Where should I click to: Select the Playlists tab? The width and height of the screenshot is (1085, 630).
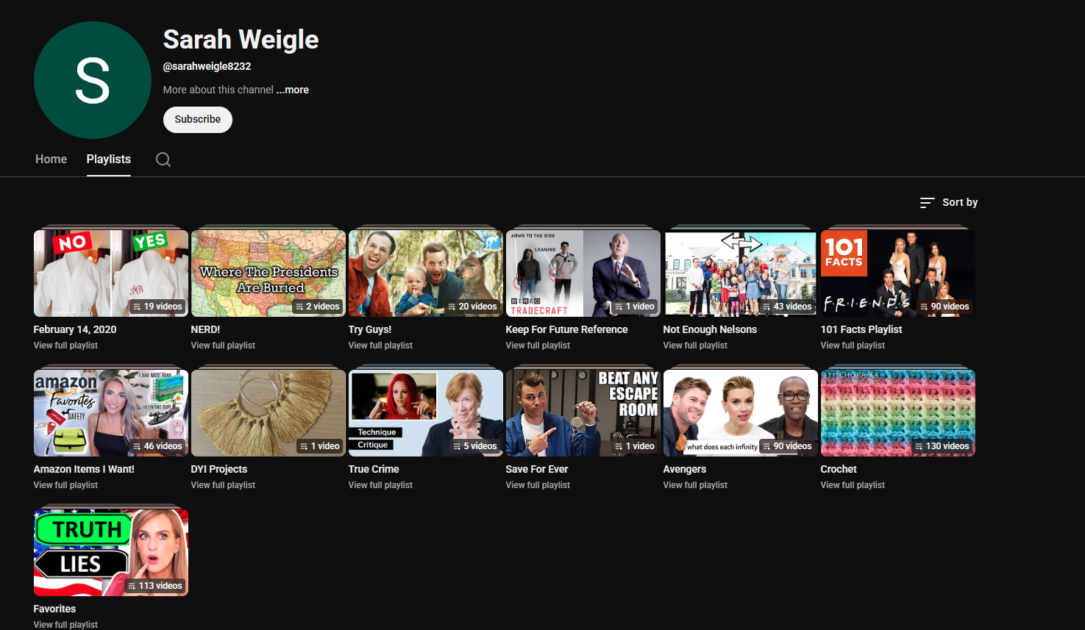pyautogui.click(x=109, y=159)
